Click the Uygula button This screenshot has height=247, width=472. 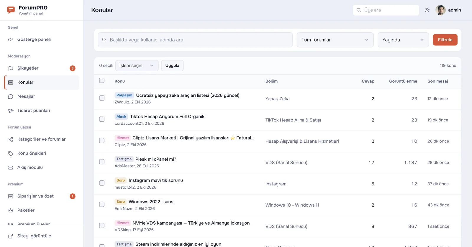click(x=172, y=66)
